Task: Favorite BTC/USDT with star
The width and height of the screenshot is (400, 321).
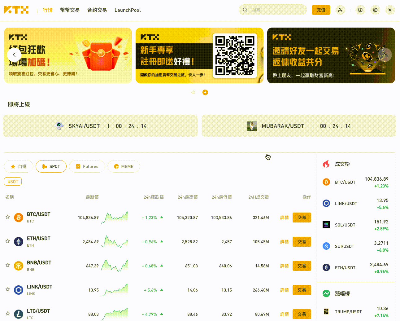Action: [8, 217]
